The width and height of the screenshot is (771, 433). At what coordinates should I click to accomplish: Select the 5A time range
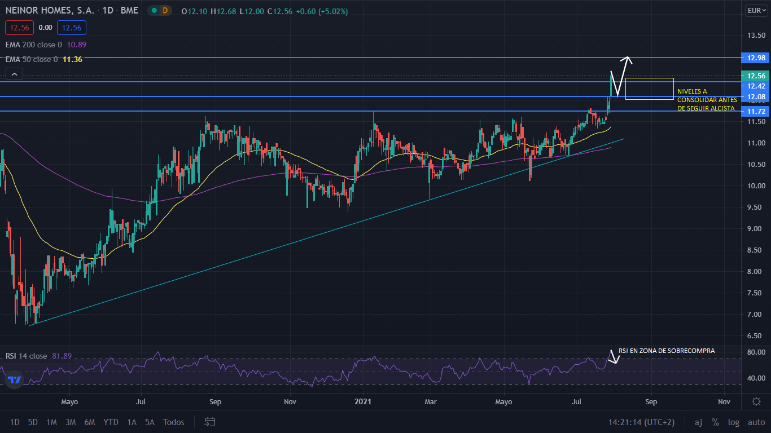click(x=150, y=422)
